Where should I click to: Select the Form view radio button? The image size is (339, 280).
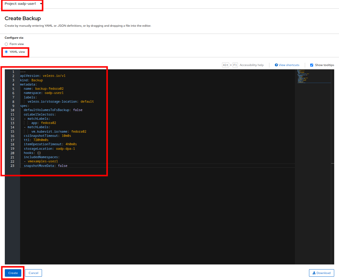pyautogui.click(x=6, y=44)
